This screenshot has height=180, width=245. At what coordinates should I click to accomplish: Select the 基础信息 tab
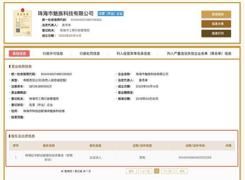click(x=19, y=53)
